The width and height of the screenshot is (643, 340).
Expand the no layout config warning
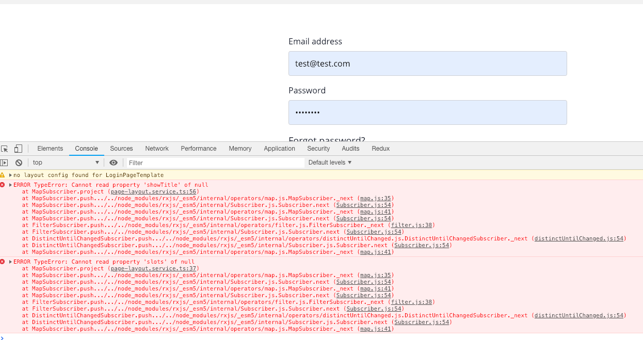point(11,175)
